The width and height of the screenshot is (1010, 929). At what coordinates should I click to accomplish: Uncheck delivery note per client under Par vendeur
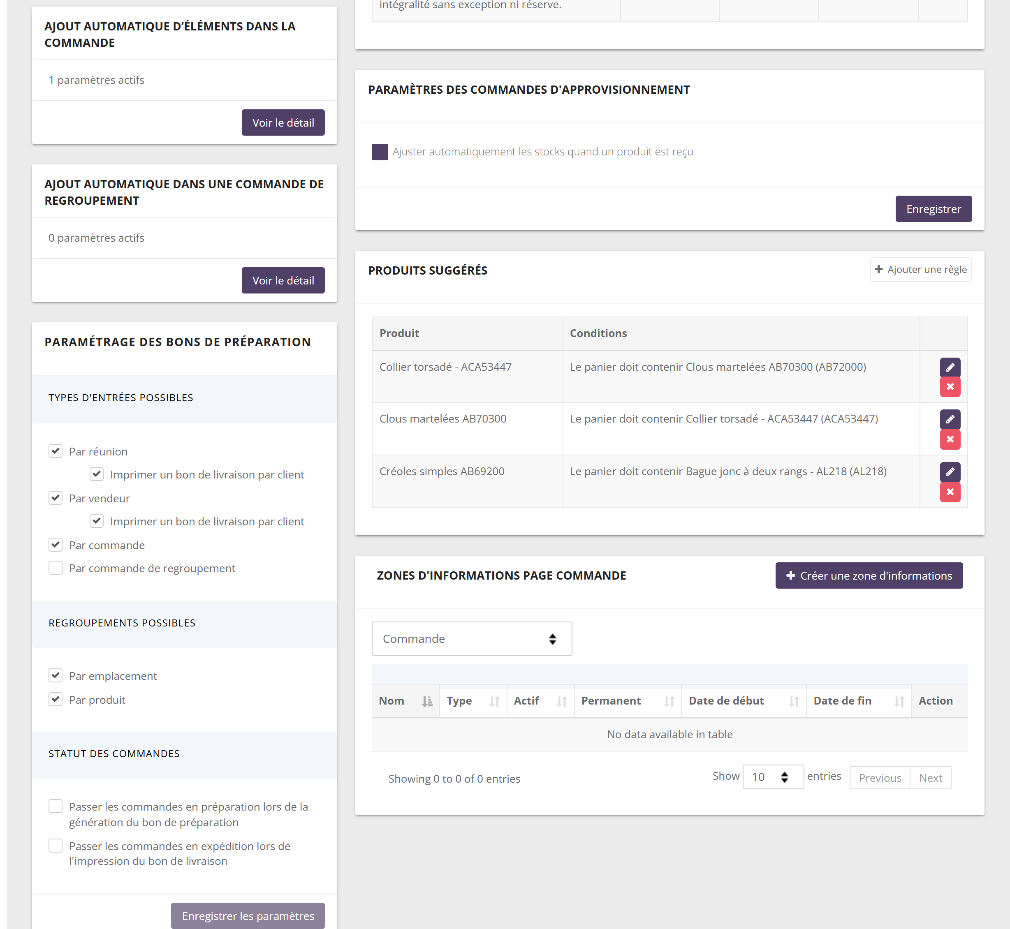click(x=97, y=521)
